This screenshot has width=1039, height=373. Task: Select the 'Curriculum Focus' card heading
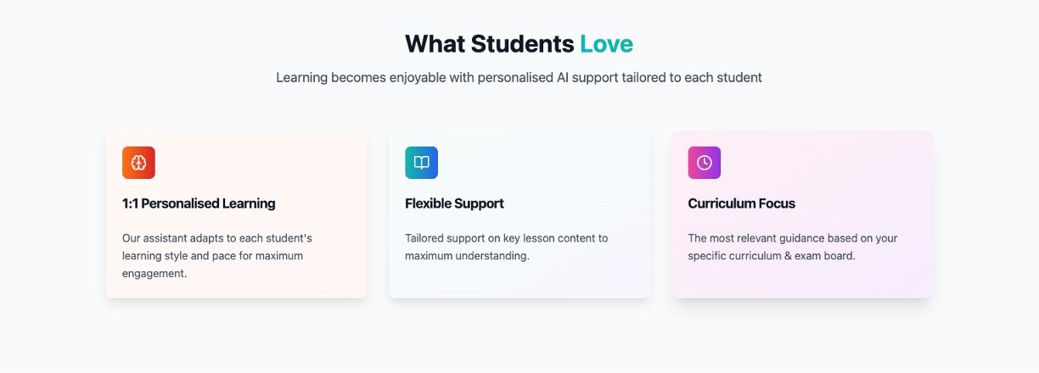741,203
